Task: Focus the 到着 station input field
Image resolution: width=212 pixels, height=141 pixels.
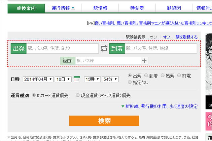Action: pyautogui.click(x=161, y=48)
